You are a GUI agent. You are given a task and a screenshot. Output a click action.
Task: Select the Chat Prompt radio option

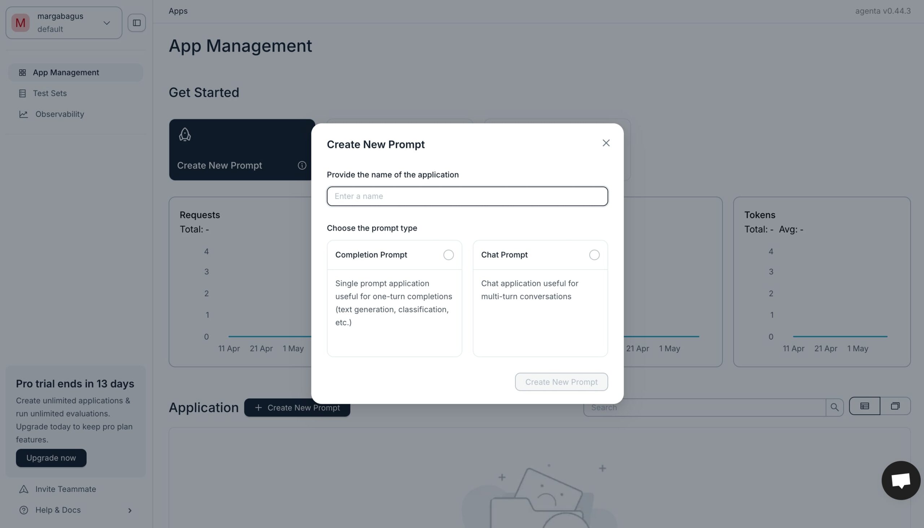click(594, 255)
